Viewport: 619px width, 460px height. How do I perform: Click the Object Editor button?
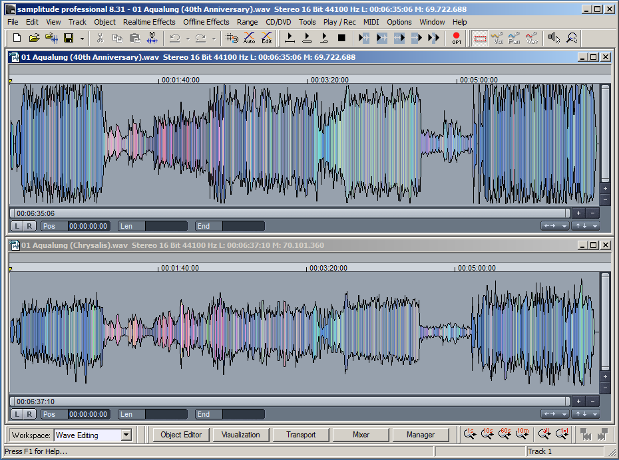[x=181, y=435]
